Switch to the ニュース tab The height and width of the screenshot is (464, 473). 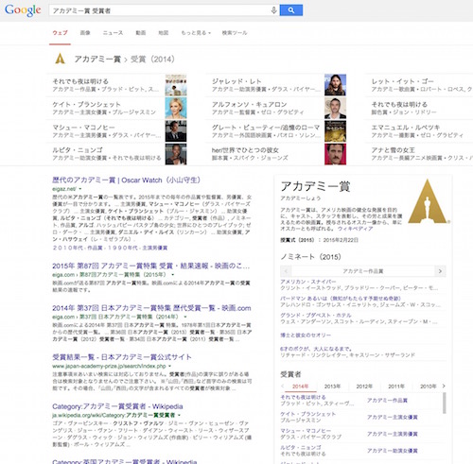click(x=113, y=33)
